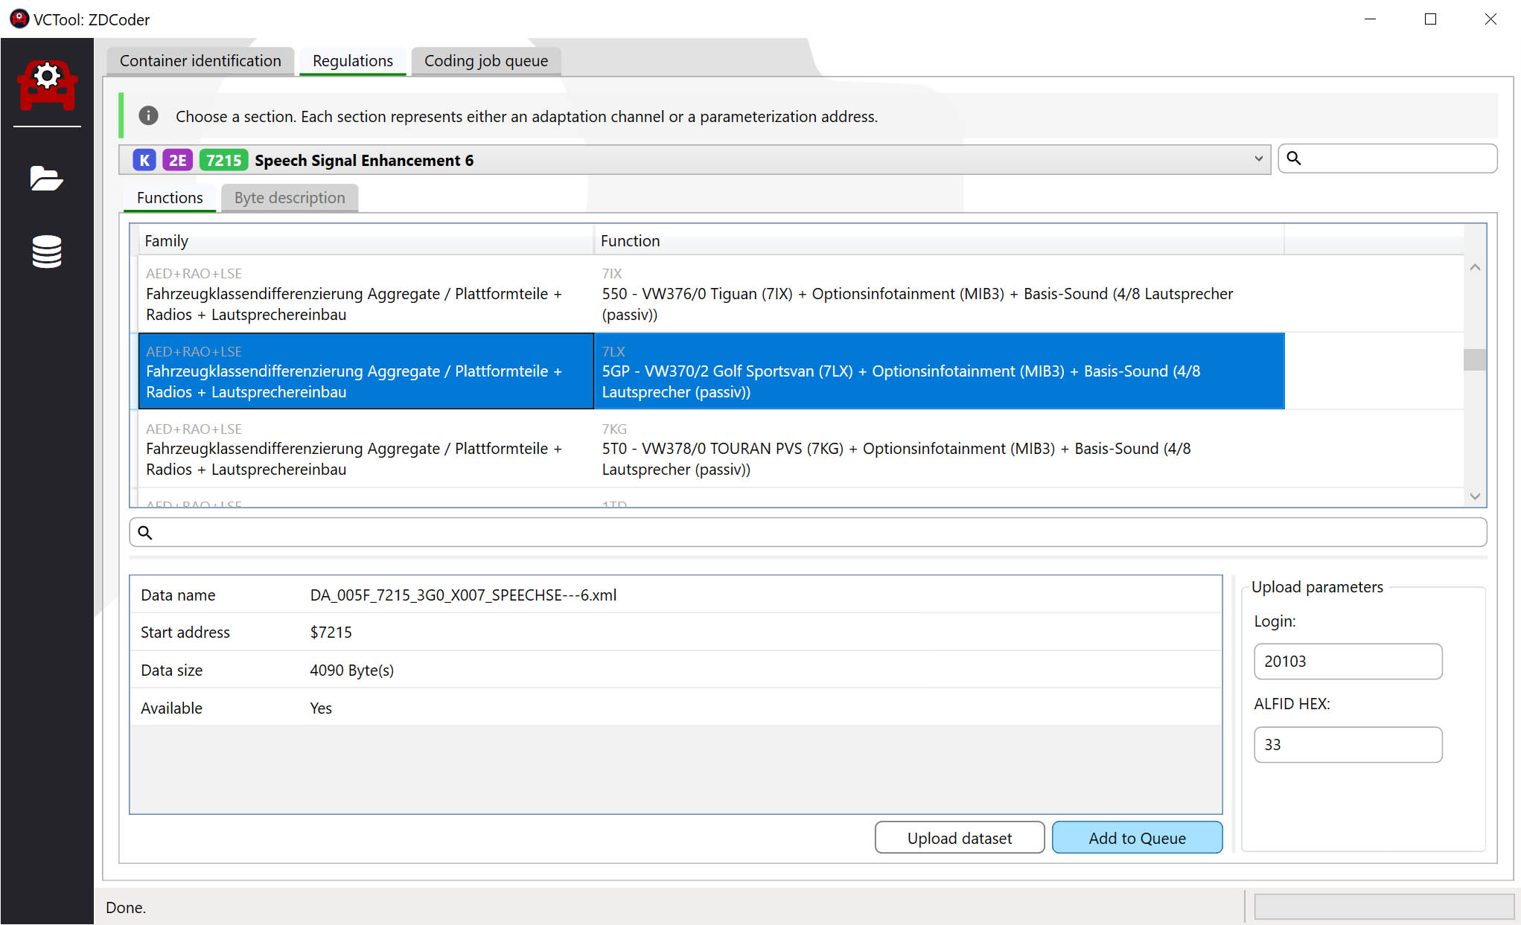This screenshot has height=925, width=1521.
Task: Select the 7KG TOURAN PVS row
Action: (x=893, y=449)
